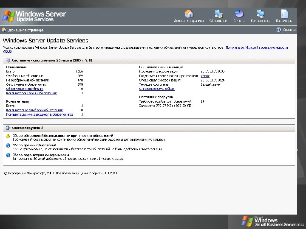Click the yellow warning icon in the to-do list

(8, 136)
